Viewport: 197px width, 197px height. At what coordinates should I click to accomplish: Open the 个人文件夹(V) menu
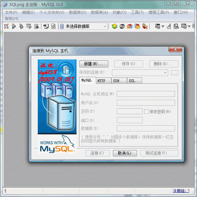tap(52, 13)
